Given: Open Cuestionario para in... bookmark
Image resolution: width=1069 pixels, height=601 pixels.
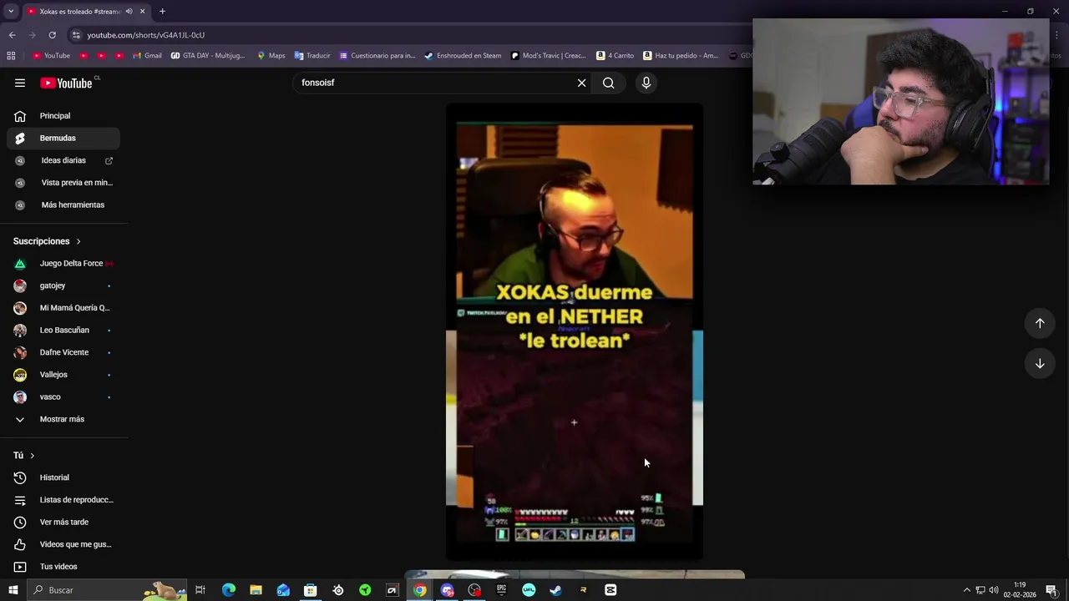Looking at the screenshot, I should coord(377,56).
